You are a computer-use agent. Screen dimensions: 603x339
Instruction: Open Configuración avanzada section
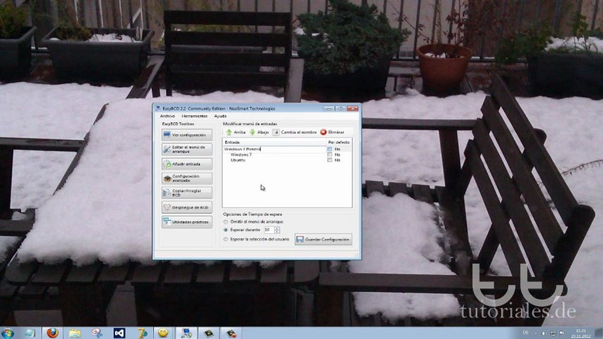point(187,178)
